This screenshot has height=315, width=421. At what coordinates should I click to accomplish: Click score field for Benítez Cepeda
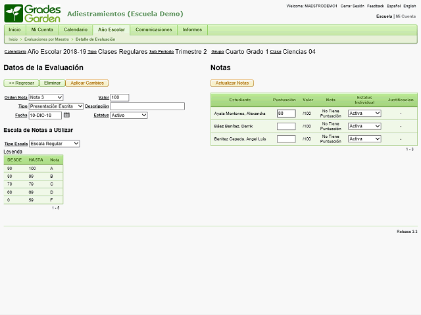tap(286, 138)
